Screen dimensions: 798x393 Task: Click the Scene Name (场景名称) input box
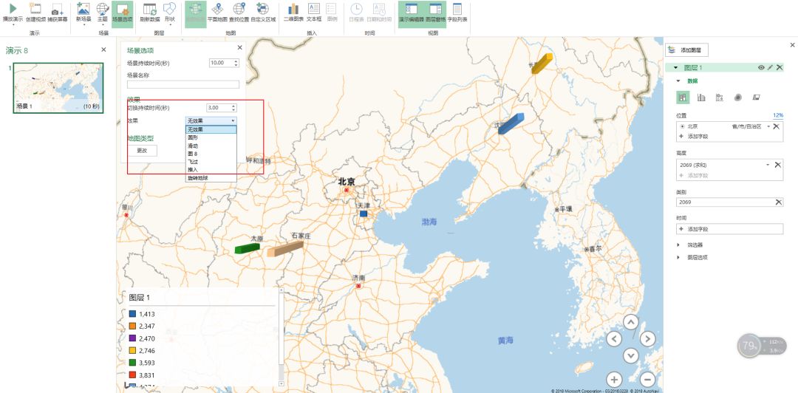183,84
